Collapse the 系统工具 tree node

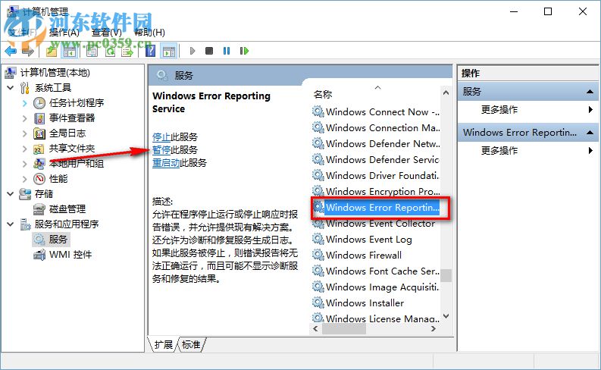(11, 88)
